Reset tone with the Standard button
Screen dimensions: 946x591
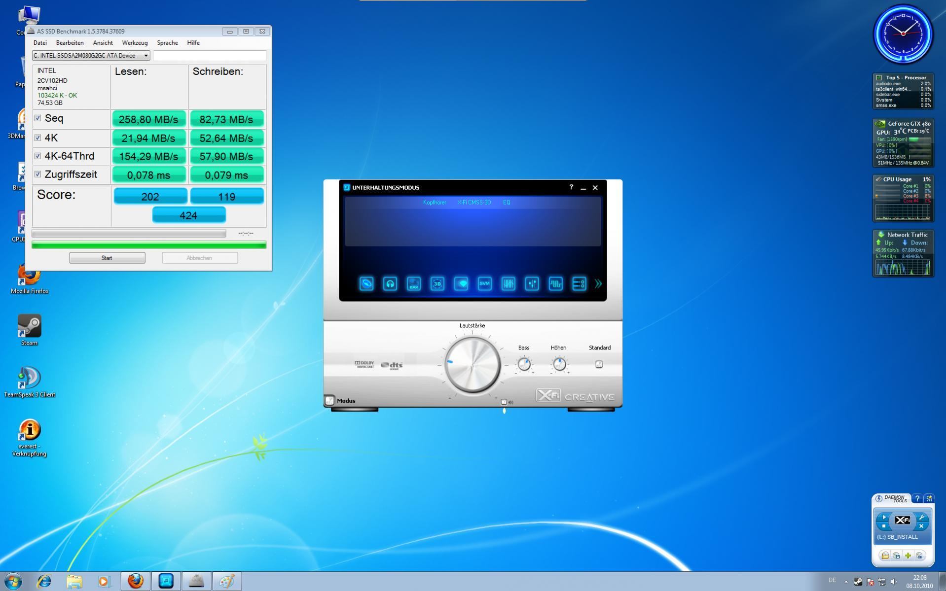click(x=599, y=364)
